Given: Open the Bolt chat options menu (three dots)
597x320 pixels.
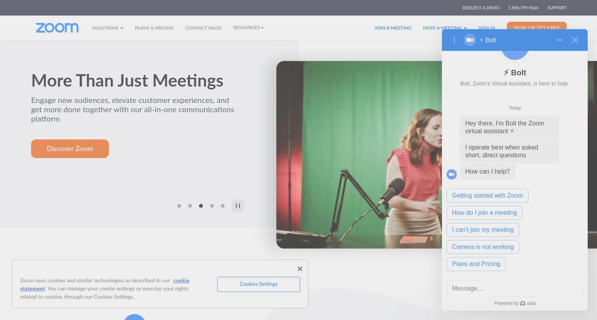Looking at the screenshot, I should click(x=454, y=40).
